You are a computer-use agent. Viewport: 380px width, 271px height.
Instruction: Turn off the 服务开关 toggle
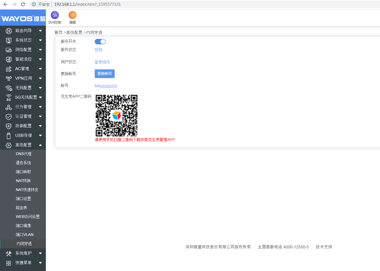coord(100,42)
